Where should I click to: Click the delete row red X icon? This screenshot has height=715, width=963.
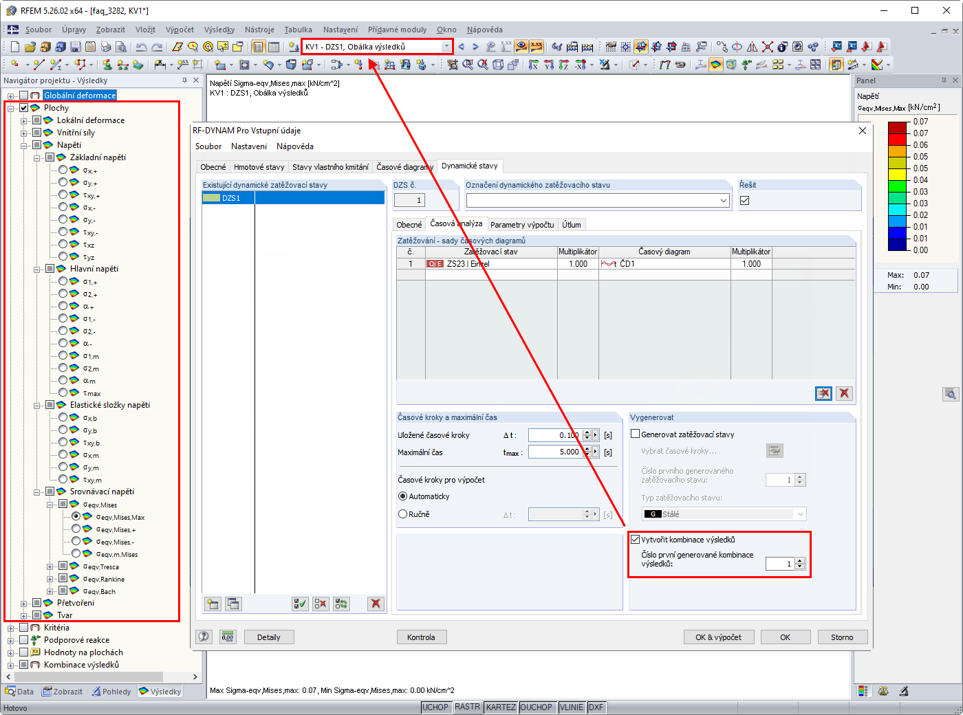pos(845,393)
